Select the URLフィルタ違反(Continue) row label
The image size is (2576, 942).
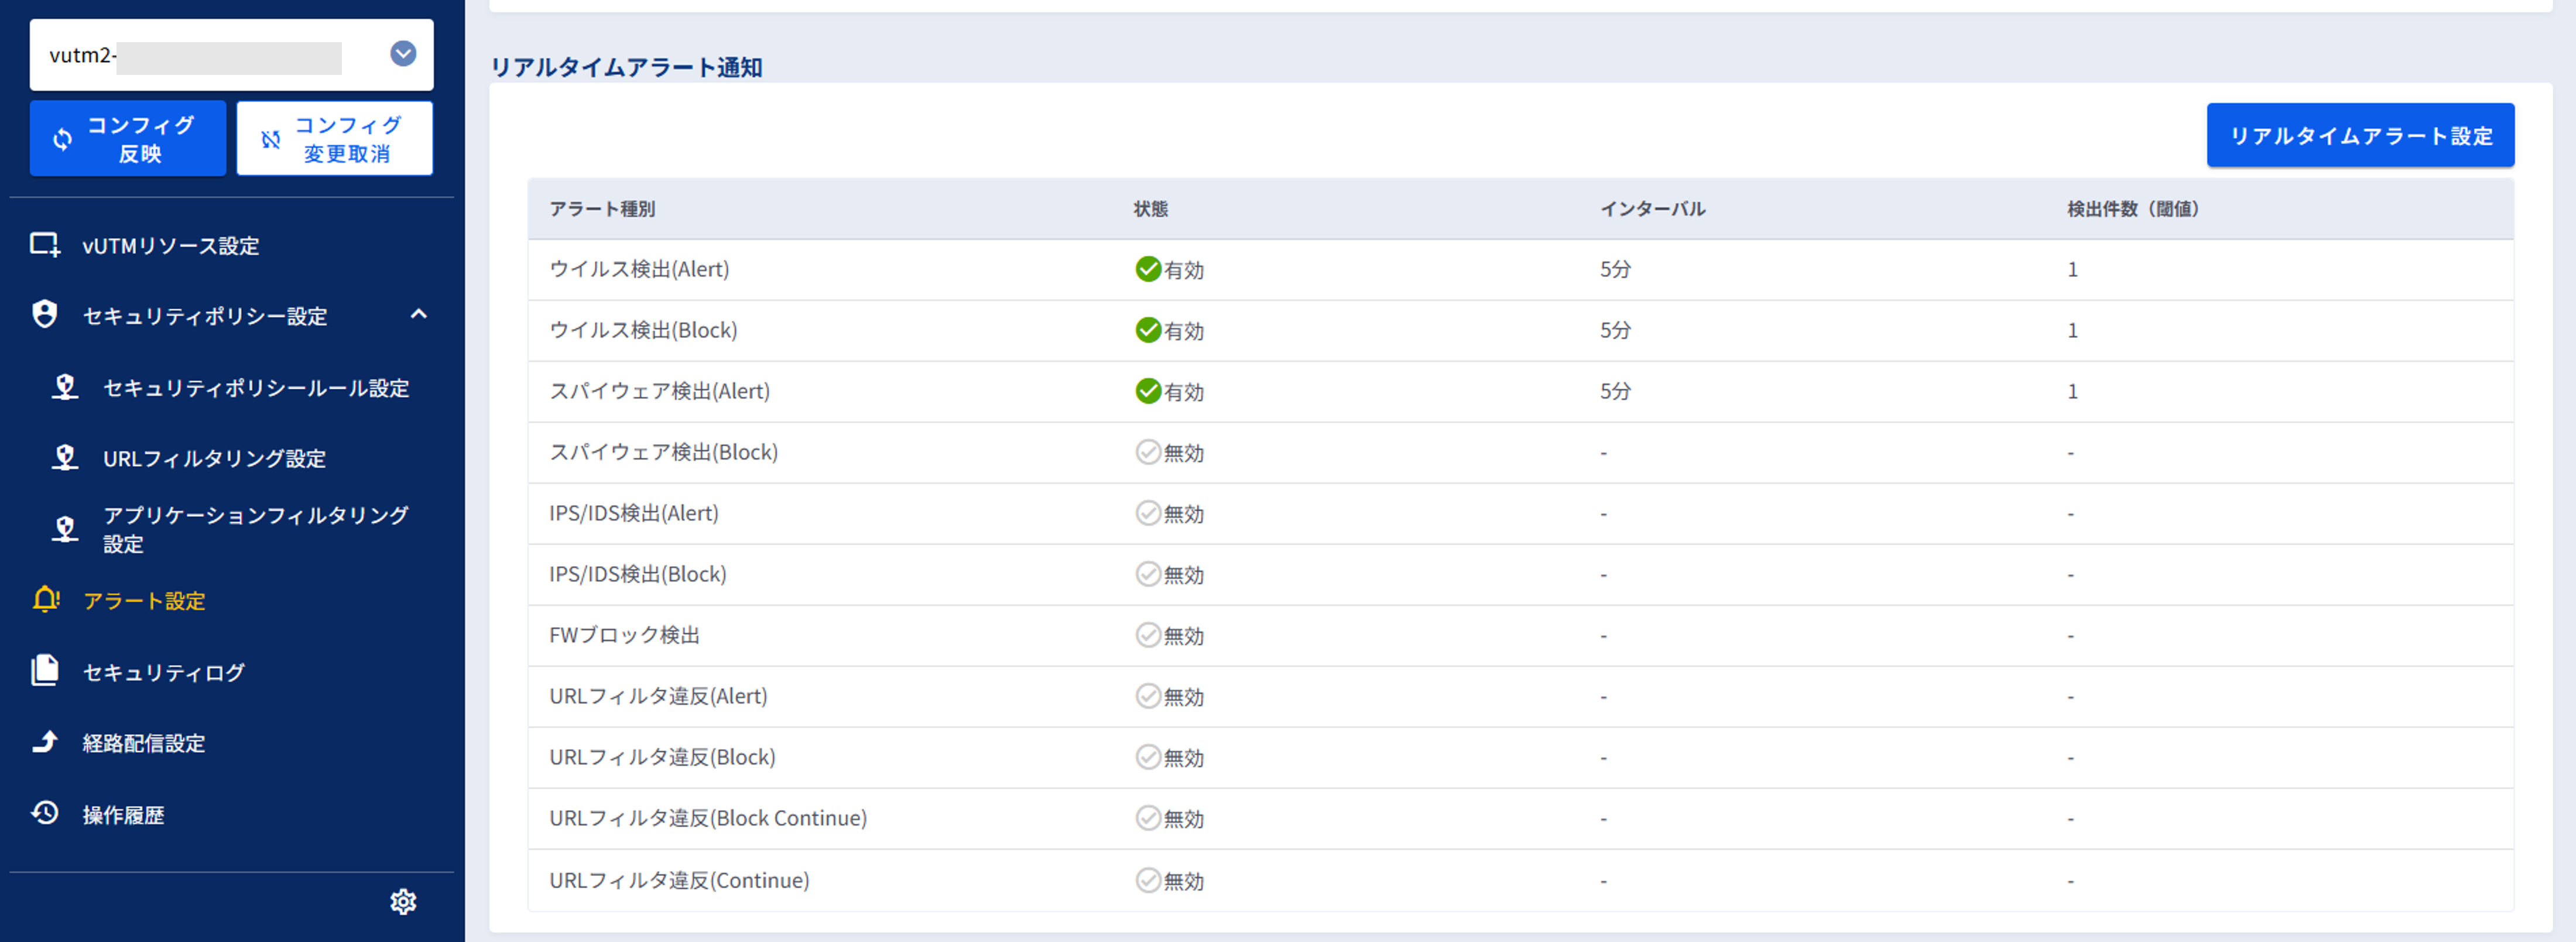click(x=679, y=880)
